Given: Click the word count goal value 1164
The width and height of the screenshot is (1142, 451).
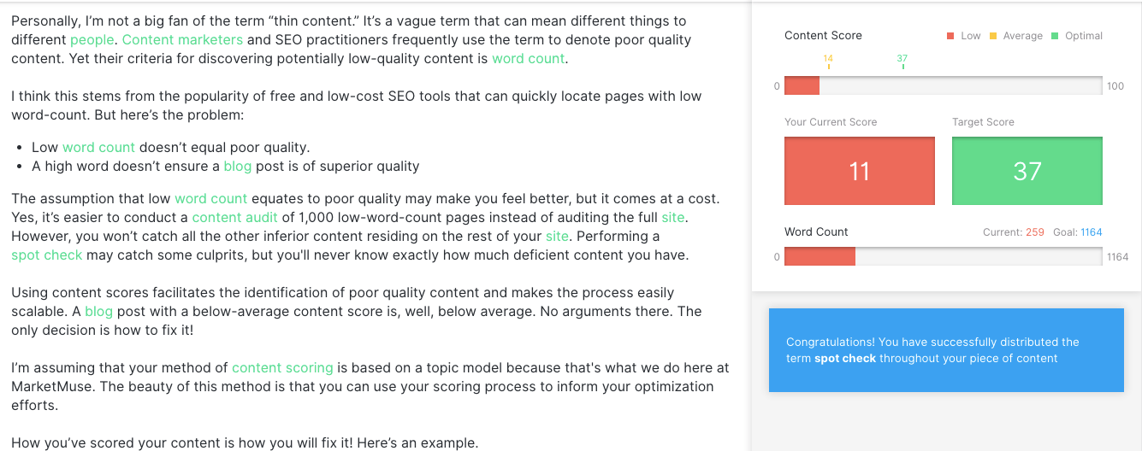Looking at the screenshot, I should (1092, 232).
